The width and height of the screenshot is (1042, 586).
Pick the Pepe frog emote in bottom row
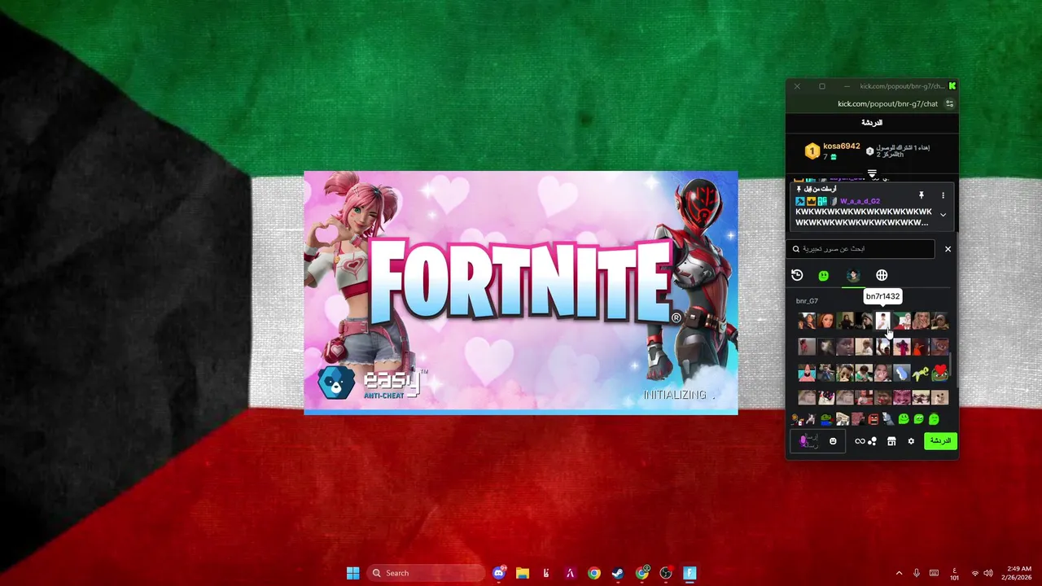826,420
